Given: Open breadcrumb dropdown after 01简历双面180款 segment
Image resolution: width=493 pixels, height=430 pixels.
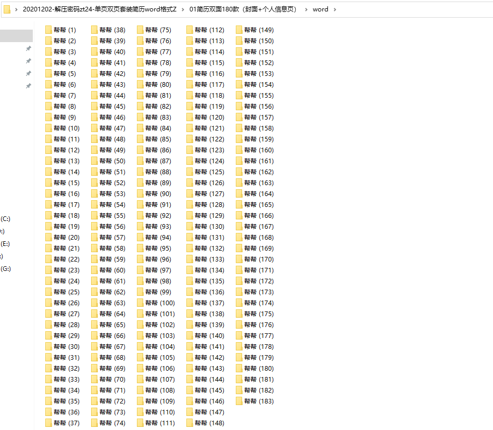Looking at the screenshot, I should point(306,10).
